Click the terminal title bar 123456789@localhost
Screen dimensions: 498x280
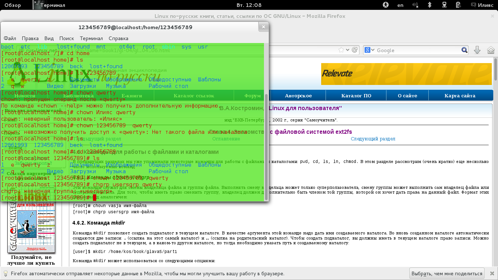click(x=135, y=27)
